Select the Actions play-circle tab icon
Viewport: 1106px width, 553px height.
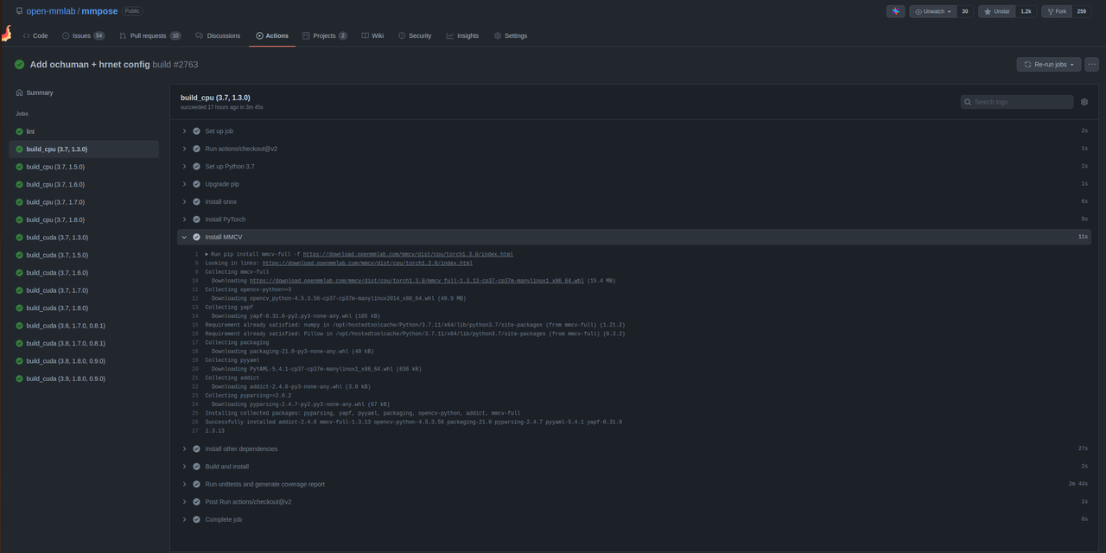point(260,35)
